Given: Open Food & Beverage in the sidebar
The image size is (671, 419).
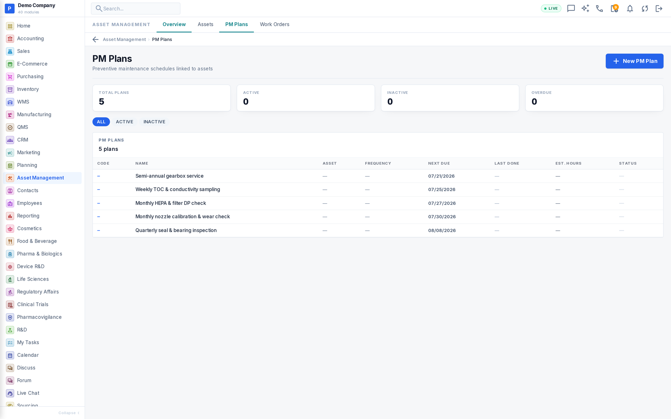Looking at the screenshot, I should point(42,241).
